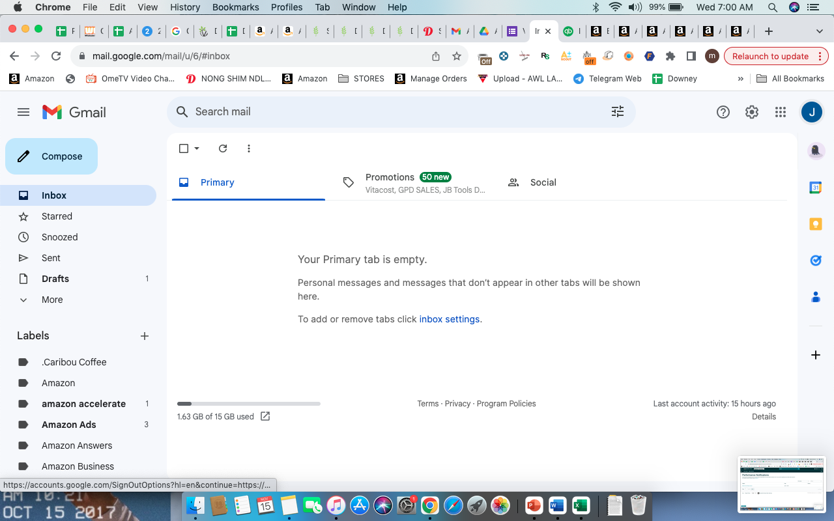834x521 pixels.
Task: Open a new Chrome tab
Action: click(x=769, y=31)
